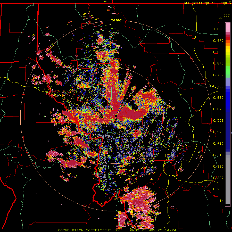Click the 100 NMI range ring label
Screen dimensions: 232x232
coord(116,20)
